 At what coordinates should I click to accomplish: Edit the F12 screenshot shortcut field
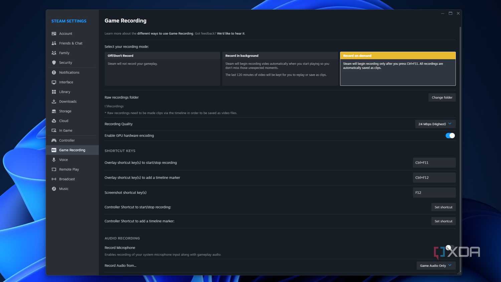tap(434, 192)
